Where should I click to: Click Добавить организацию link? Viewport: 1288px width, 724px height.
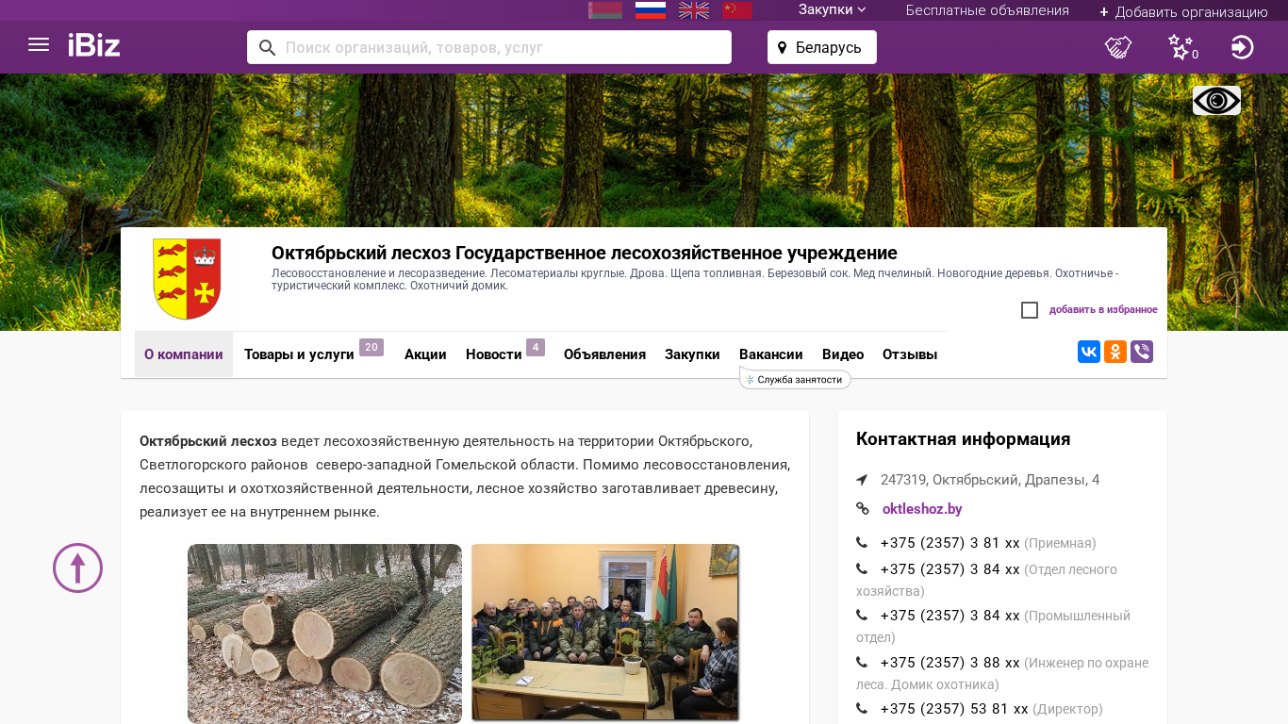tap(1183, 11)
